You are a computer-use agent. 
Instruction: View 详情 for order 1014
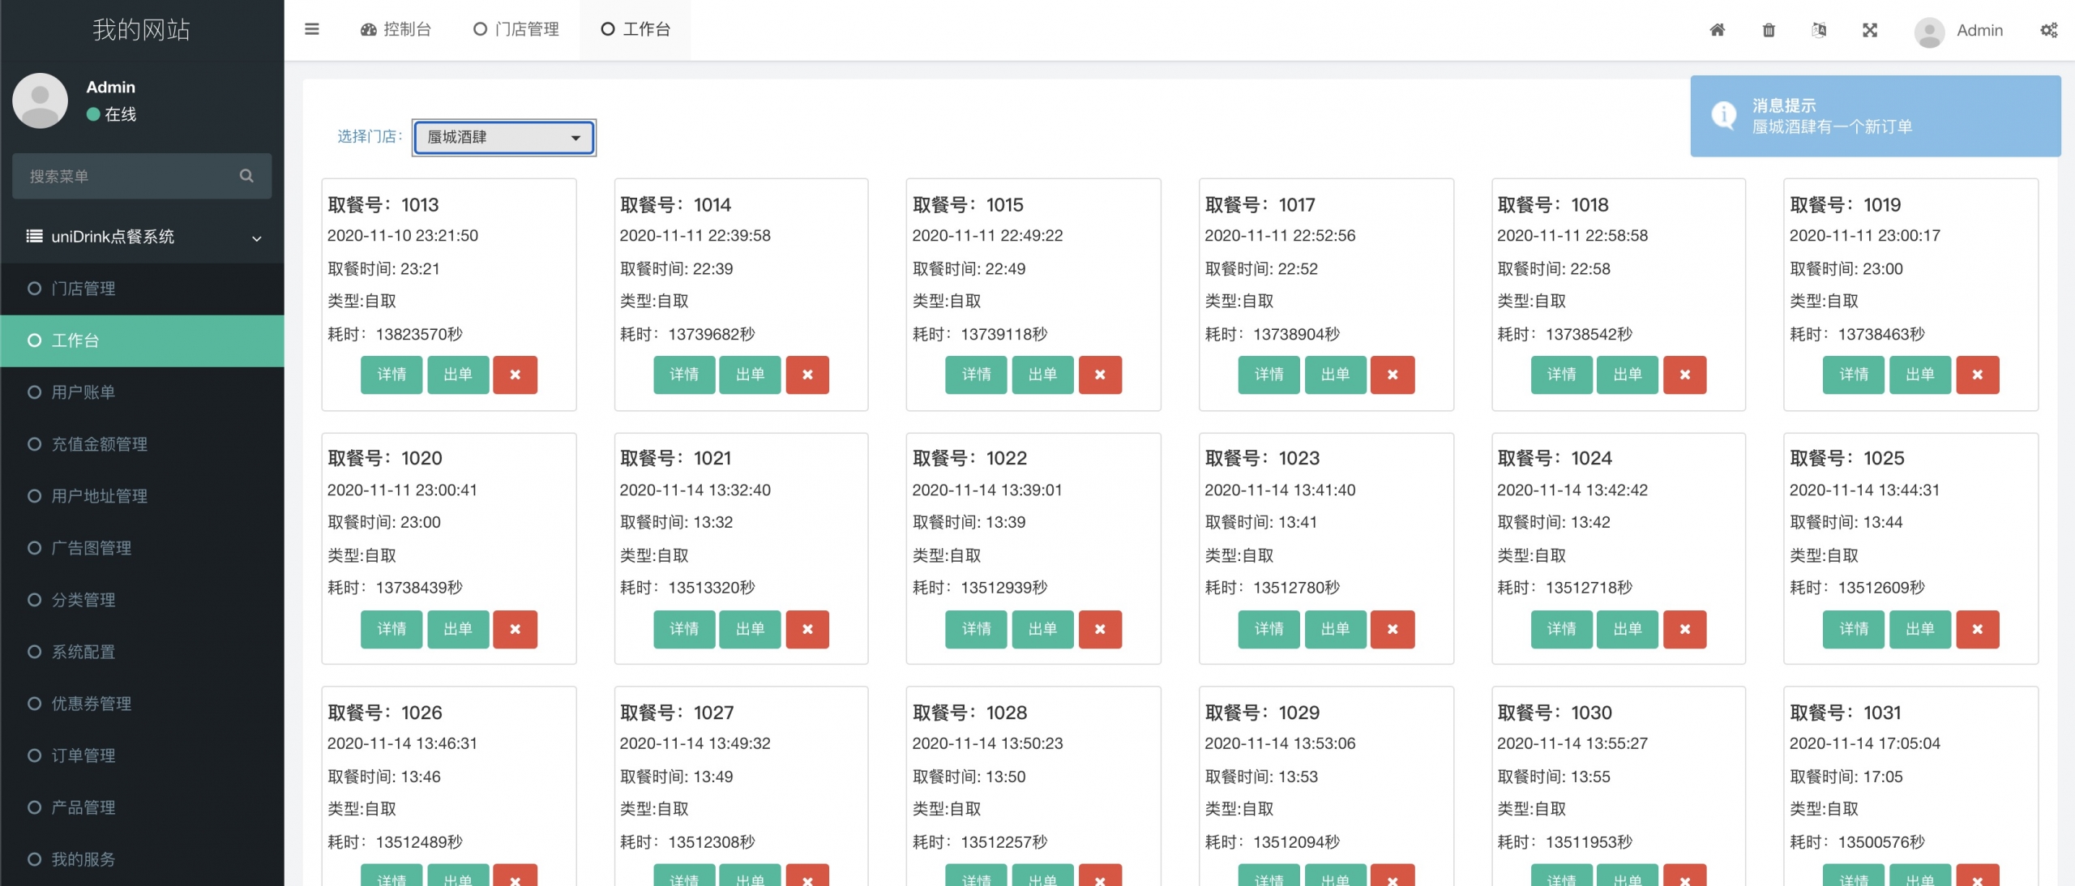click(x=684, y=375)
